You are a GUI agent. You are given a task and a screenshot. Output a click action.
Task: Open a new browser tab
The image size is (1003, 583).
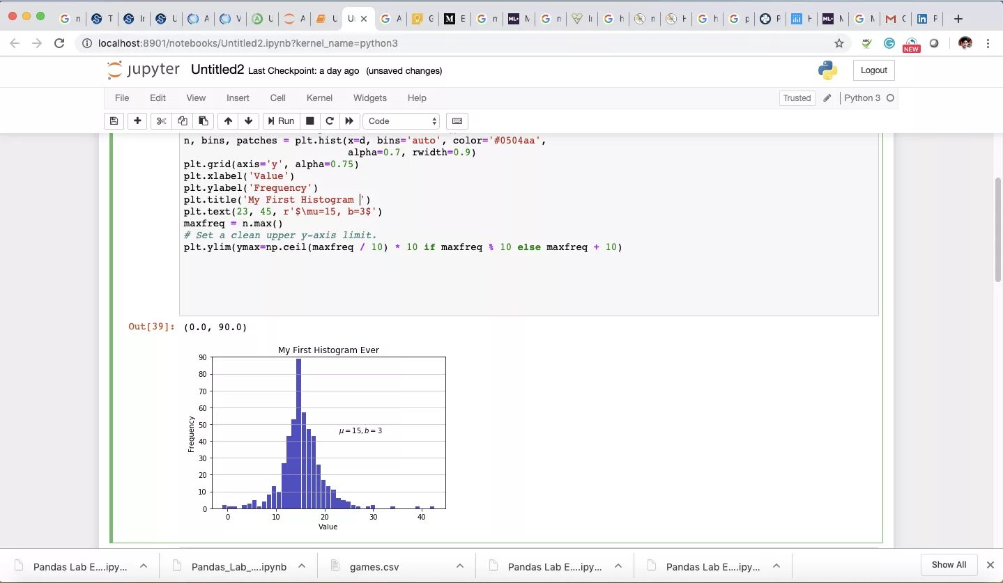(x=958, y=19)
